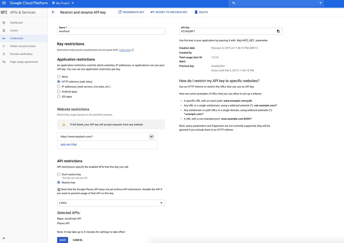The width and height of the screenshot is (344, 243).
Task: Click the warning icon in blank notice
Action: 64,125
